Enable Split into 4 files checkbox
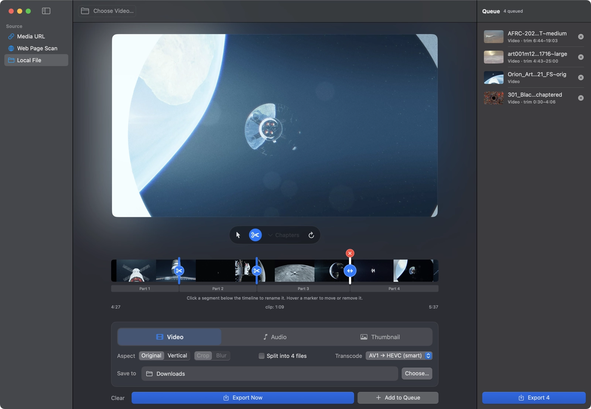591x409 pixels. 262,356
